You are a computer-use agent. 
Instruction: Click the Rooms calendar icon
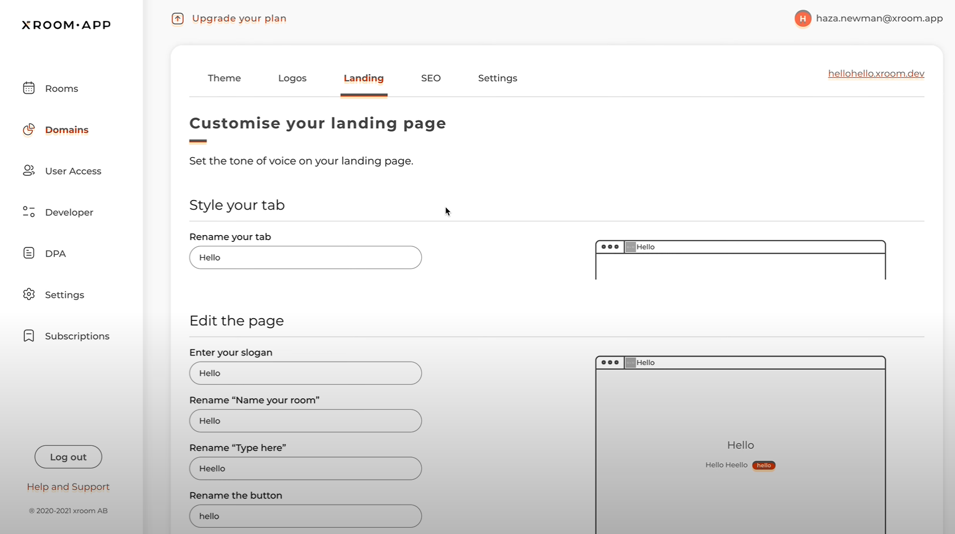pyautogui.click(x=29, y=88)
